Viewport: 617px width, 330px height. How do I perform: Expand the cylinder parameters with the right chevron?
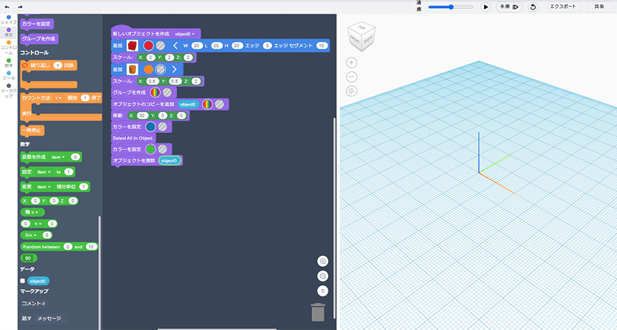coord(174,70)
